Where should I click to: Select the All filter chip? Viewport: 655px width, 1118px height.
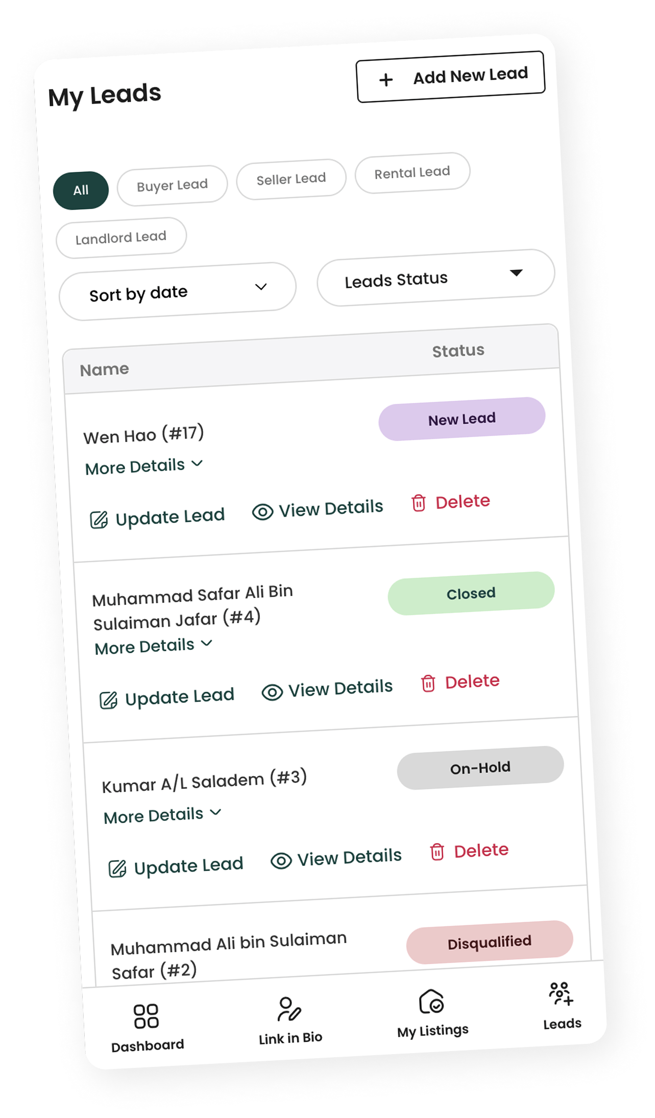coord(81,190)
